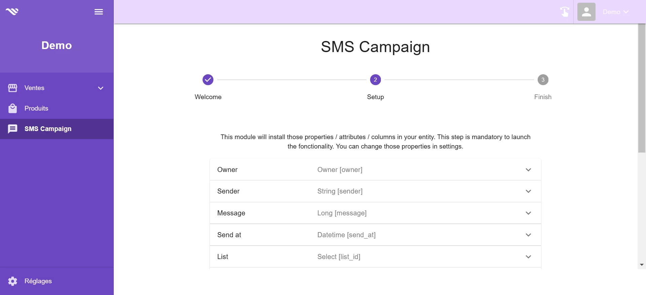Screen dimensions: 646x295
Task: Click the app logo in sidebar header
Action: tap(12, 12)
